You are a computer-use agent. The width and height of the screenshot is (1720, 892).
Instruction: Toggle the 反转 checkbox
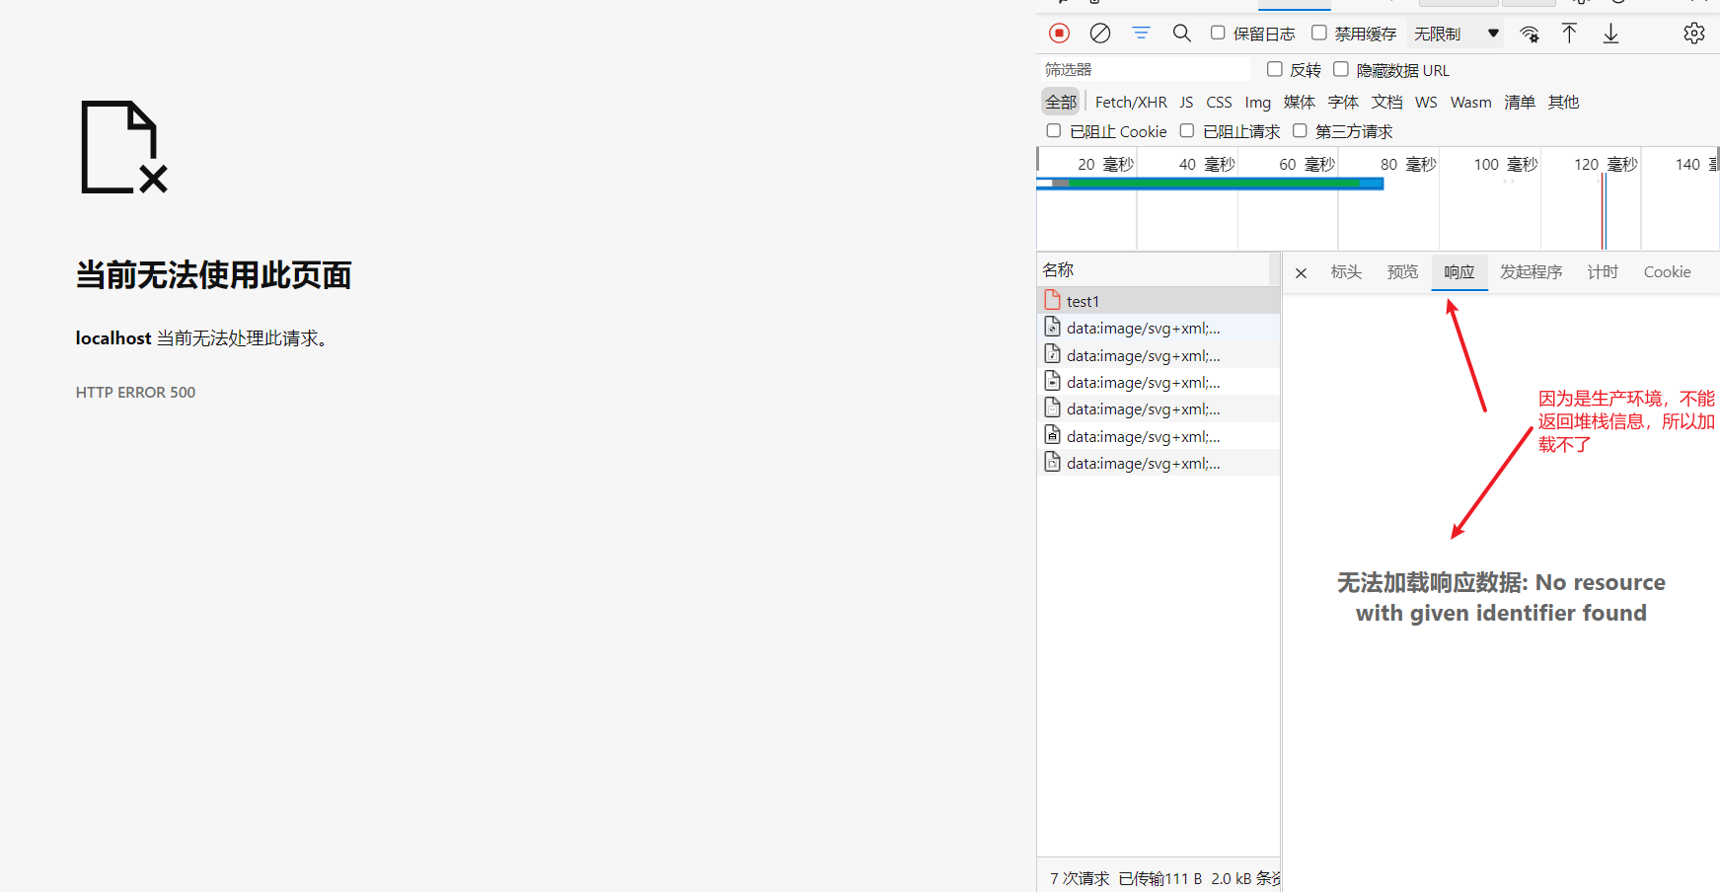tap(1275, 69)
